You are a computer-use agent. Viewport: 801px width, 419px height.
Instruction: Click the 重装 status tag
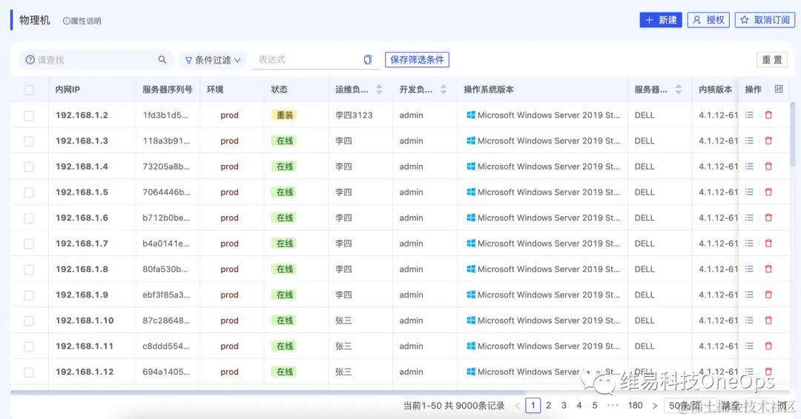pos(284,115)
